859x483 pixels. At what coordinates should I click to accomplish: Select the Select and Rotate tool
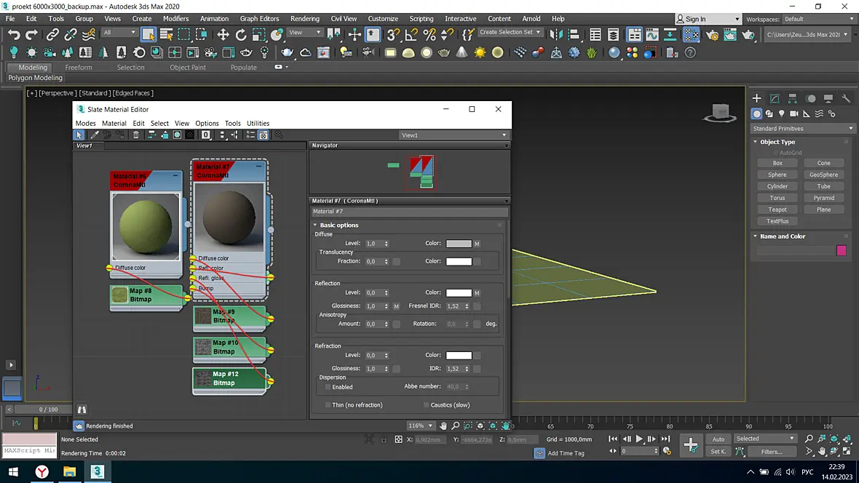[241, 34]
